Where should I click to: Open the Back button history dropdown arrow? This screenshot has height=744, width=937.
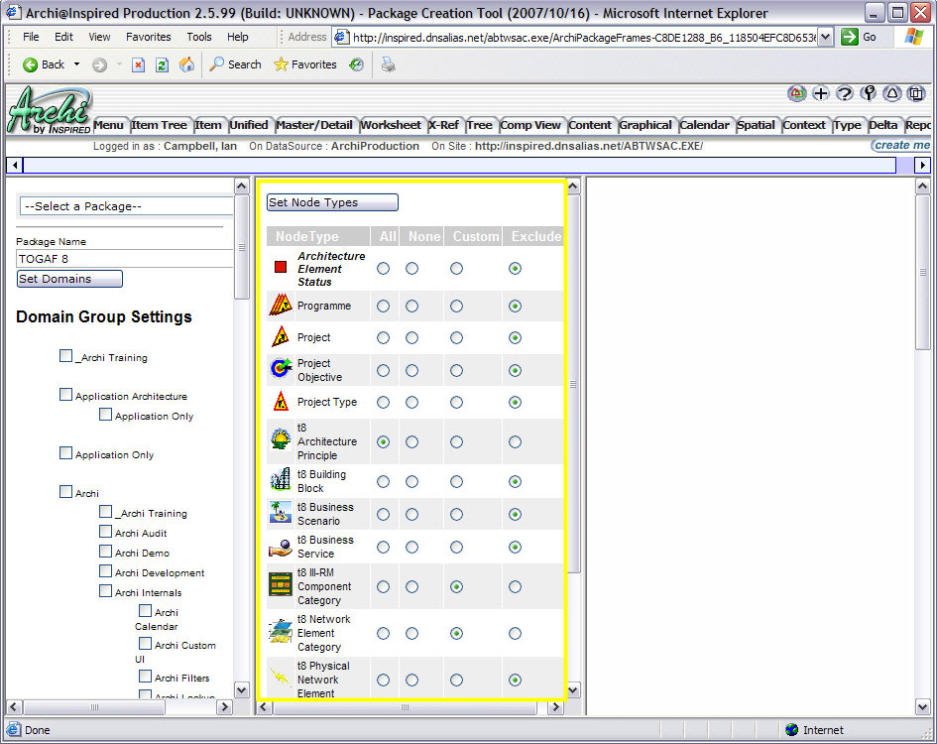tap(77, 64)
